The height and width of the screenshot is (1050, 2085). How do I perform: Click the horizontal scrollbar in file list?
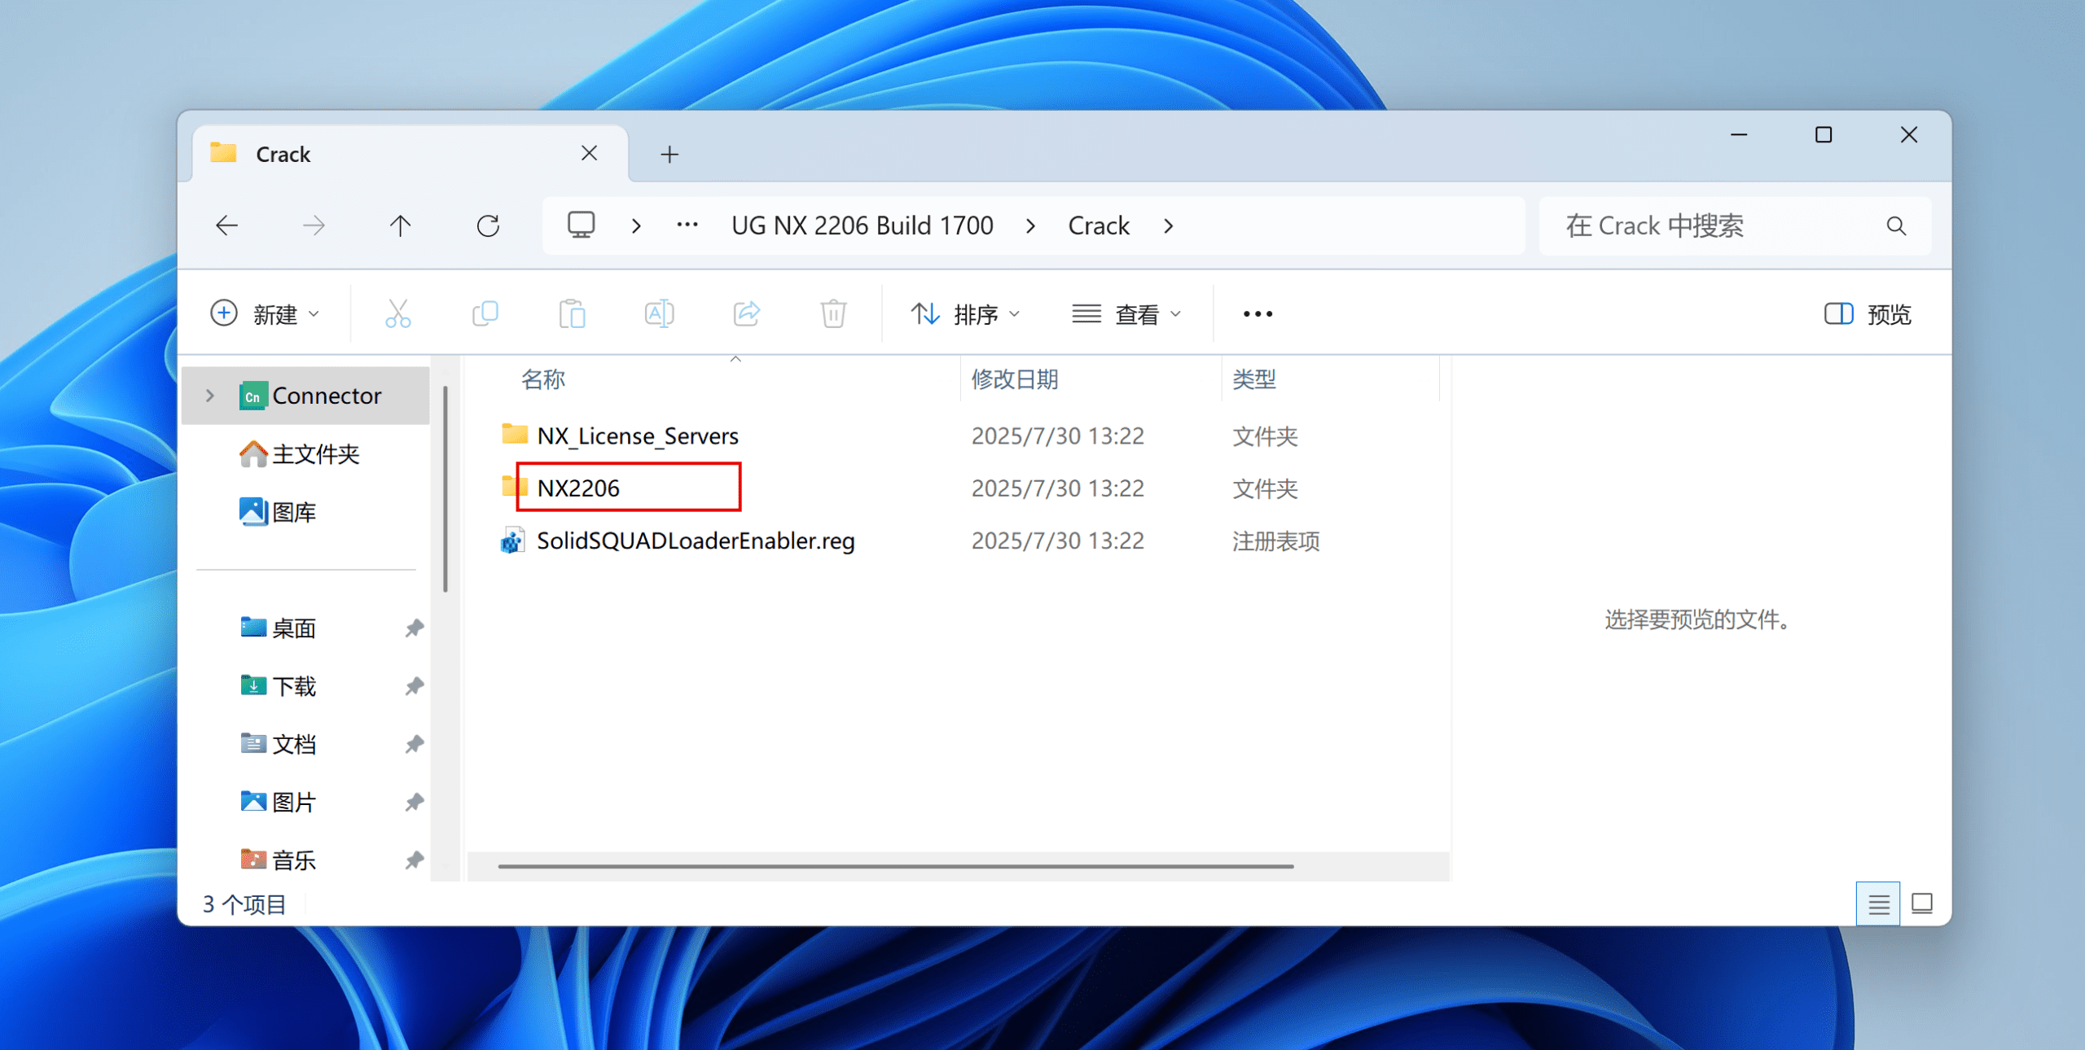[x=896, y=866]
